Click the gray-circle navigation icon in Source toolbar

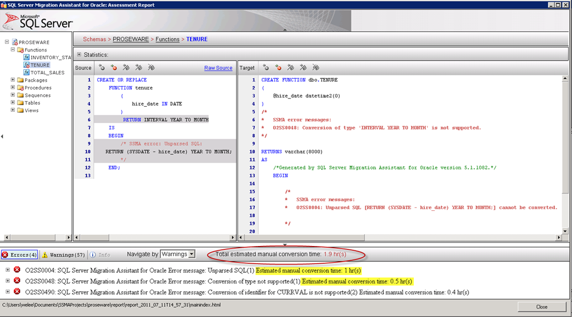click(x=102, y=68)
